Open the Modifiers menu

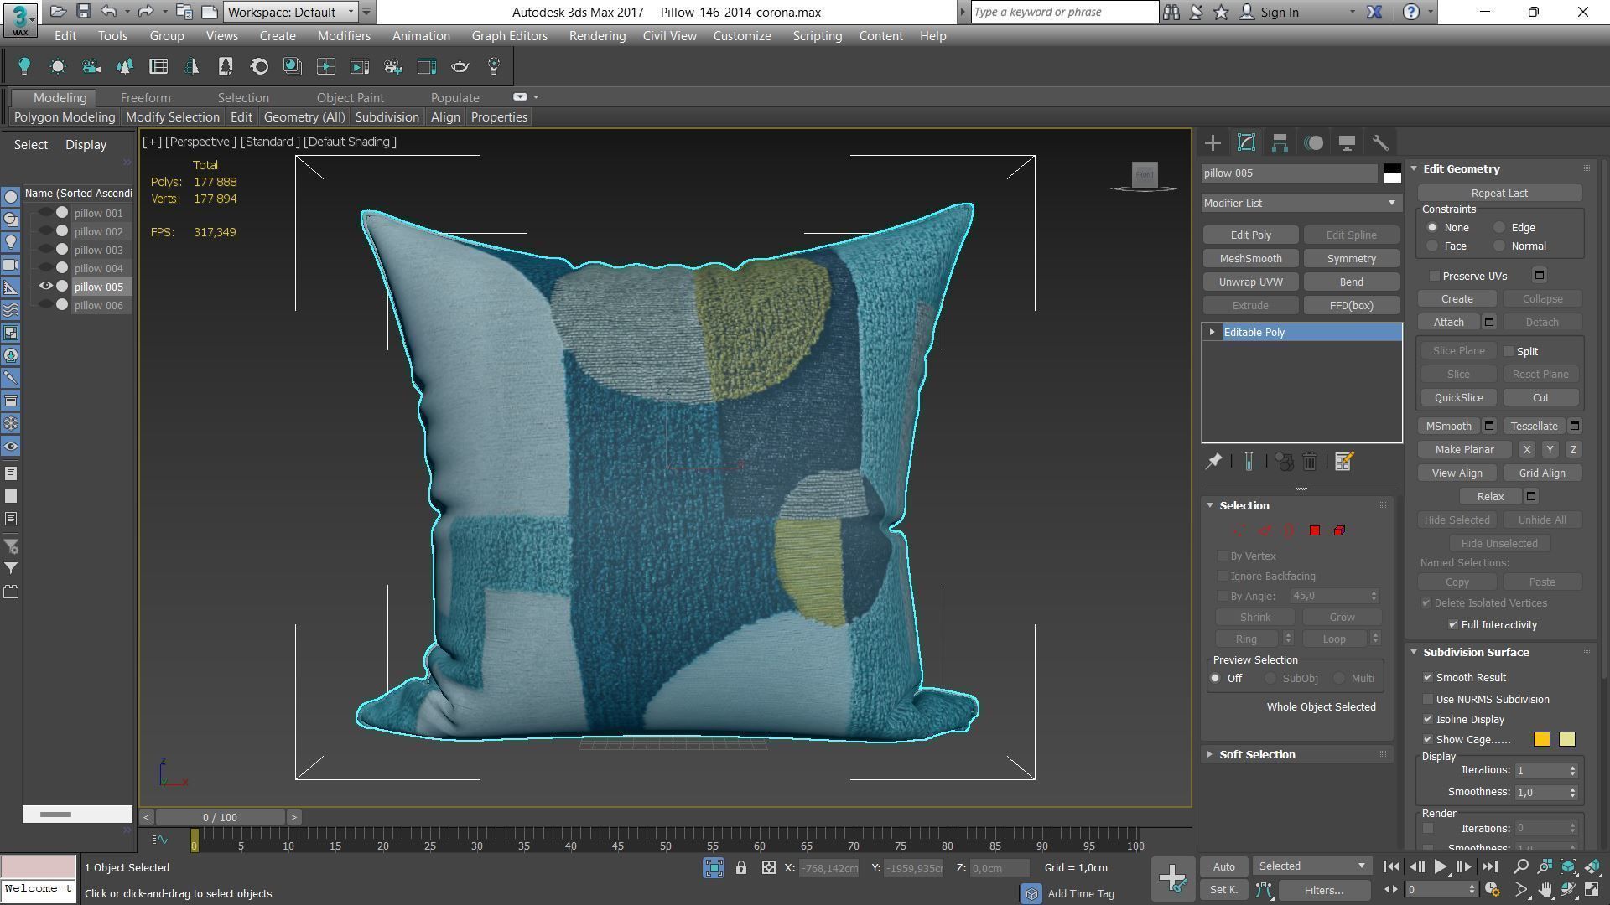point(344,36)
